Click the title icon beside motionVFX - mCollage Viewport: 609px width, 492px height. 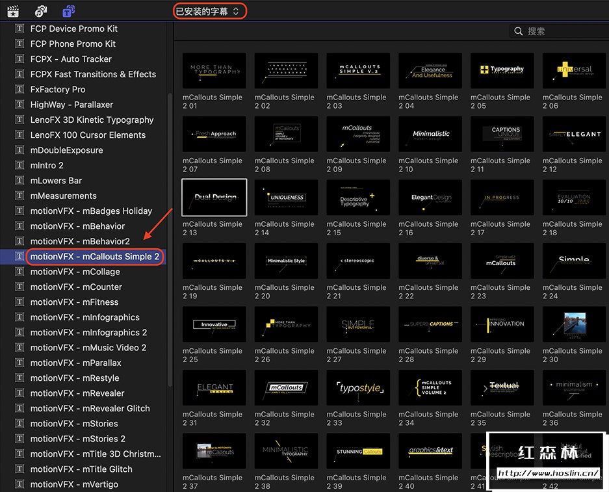tap(19, 272)
